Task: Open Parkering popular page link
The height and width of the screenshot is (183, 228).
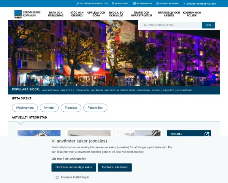Action: click(143, 90)
